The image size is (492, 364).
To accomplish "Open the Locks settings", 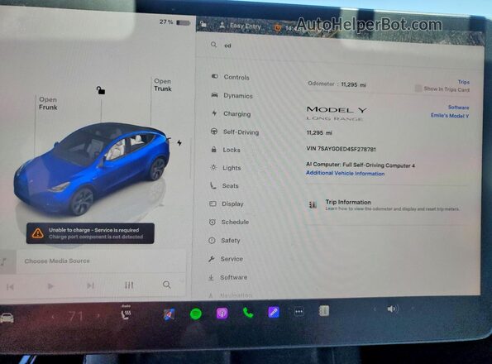I will (x=226, y=150).
